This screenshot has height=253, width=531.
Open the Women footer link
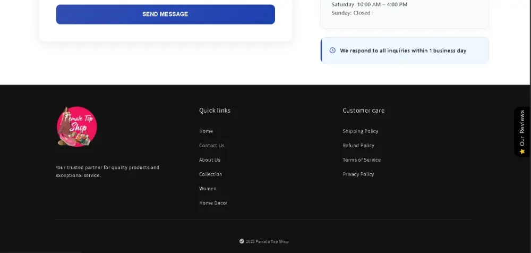coord(208,189)
